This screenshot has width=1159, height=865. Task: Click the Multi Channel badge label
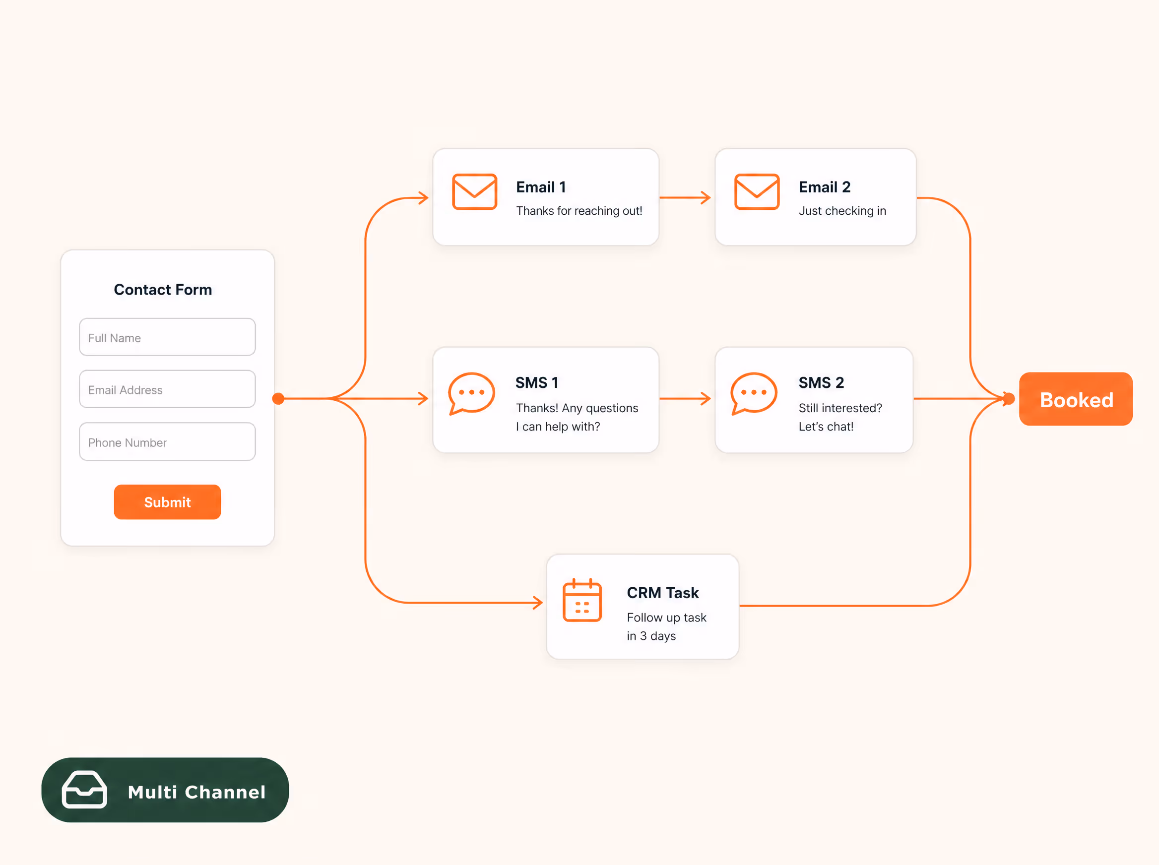196,792
